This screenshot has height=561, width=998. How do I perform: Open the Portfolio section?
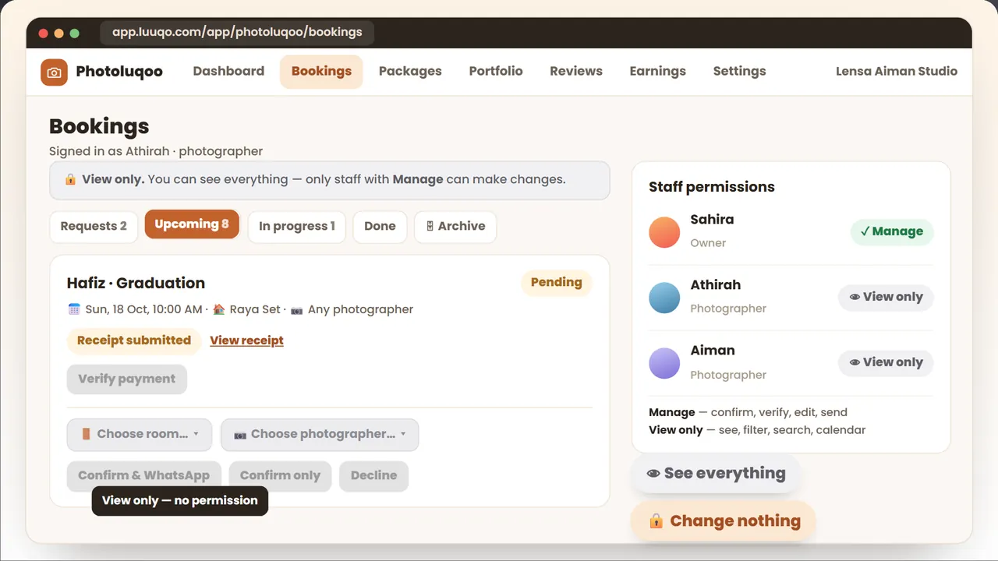[x=496, y=71]
